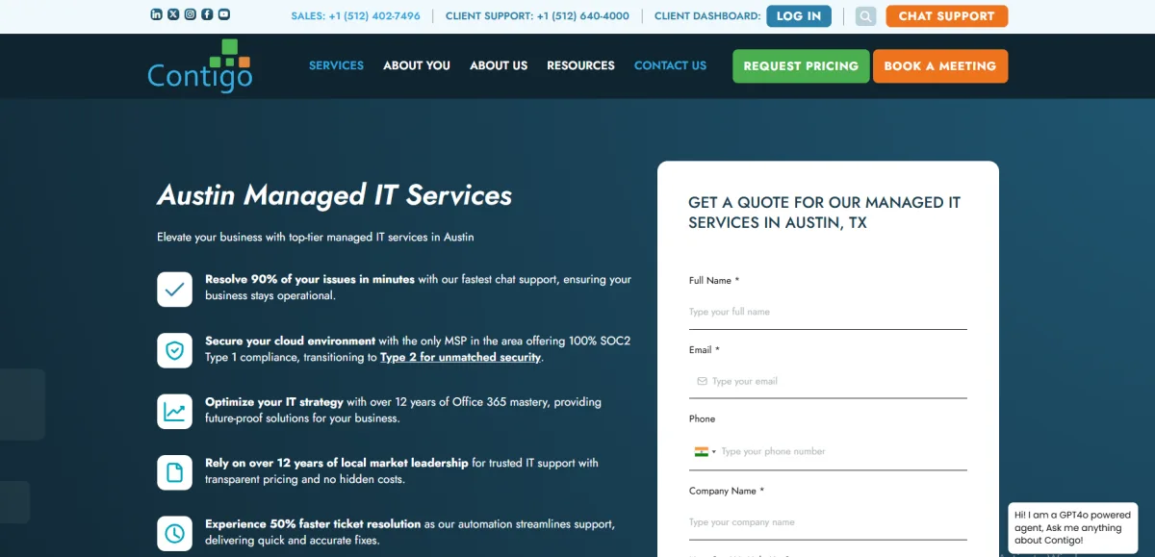The image size is (1155, 557).
Task: Focus the Company Name input field
Action: pyautogui.click(x=828, y=522)
